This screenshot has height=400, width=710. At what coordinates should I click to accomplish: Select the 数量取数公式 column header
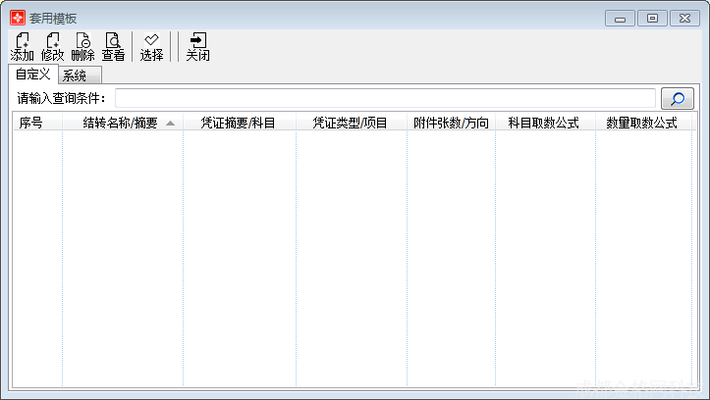click(x=642, y=123)
